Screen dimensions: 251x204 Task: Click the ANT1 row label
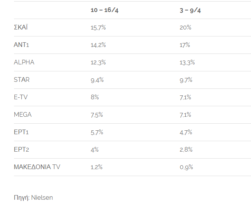[21, 45]
